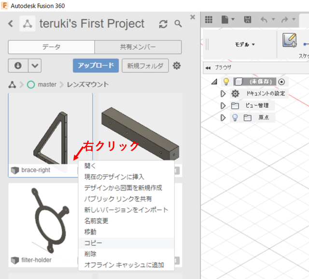Refresh the data panel contents
309x279 pixels.
[x=163, y=24]
